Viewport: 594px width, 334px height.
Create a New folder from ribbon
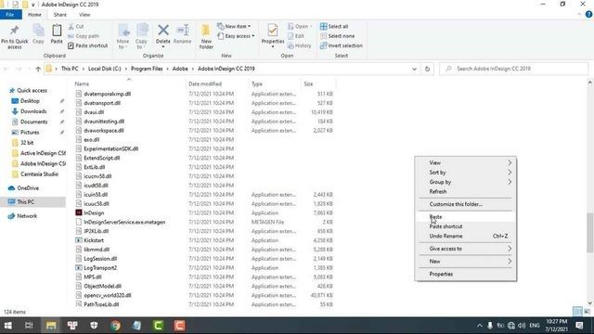[206, 36]
